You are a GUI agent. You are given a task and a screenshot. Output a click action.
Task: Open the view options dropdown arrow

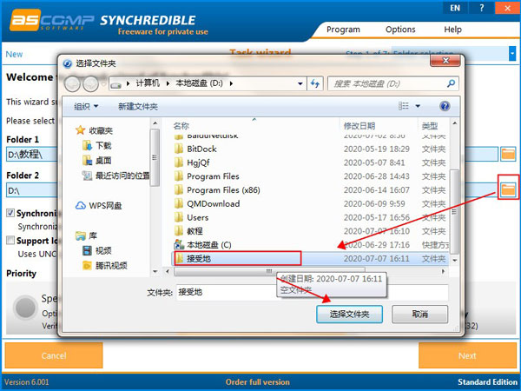coord(418,106)
